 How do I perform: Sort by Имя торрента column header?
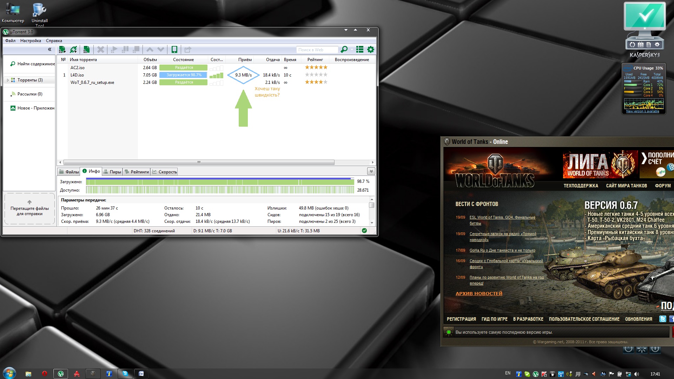tap(103, 59)
